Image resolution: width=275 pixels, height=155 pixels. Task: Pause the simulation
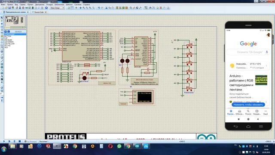click(x=14, y=141)
